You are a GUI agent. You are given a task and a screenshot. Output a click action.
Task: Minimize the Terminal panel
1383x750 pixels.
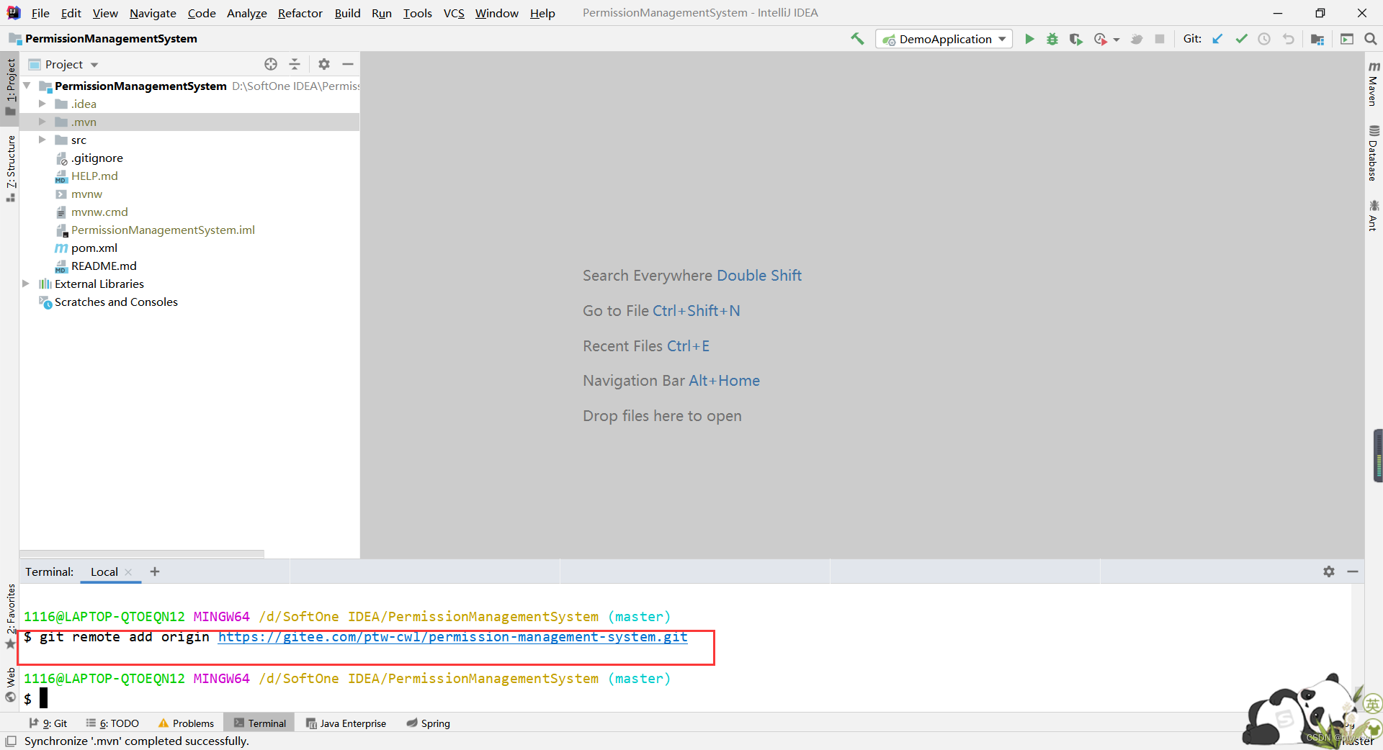point(1353,571)
